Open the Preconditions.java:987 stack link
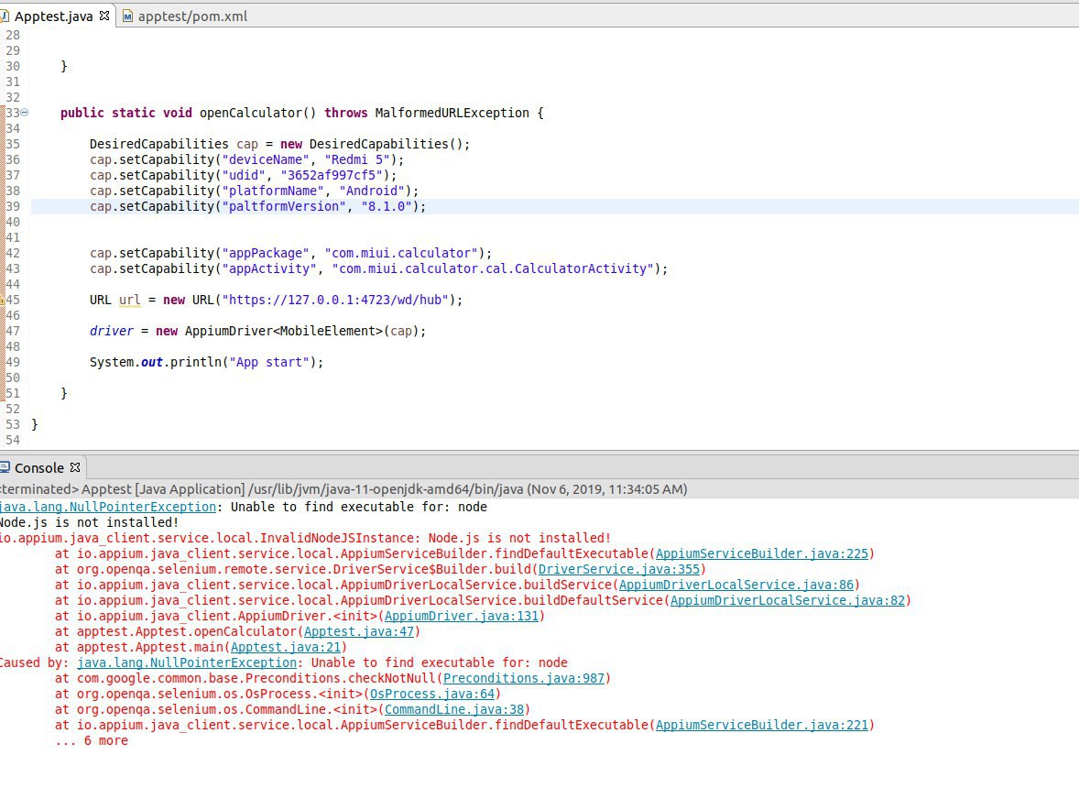 pos(524,679)
